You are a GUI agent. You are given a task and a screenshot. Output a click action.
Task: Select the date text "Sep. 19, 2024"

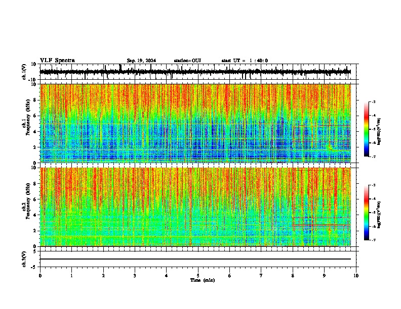[x=141, y=61]
